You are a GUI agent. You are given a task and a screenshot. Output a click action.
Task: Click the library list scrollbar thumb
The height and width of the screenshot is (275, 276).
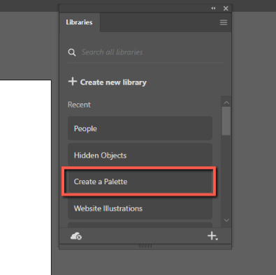coord(226,121)
